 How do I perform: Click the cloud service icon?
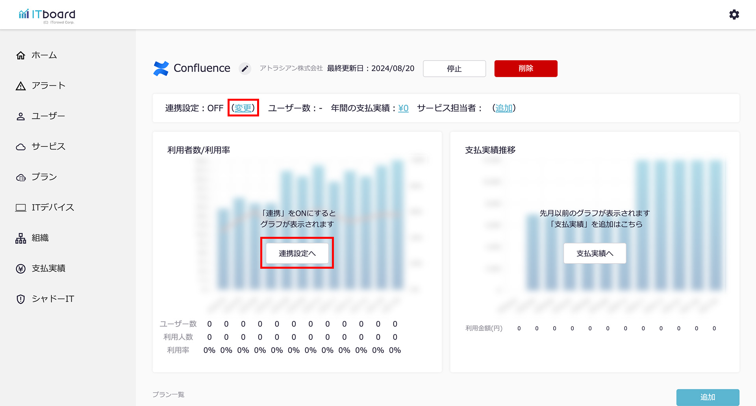point(20,147)
